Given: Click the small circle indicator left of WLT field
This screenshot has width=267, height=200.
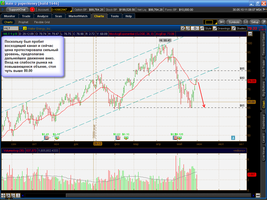Looking at the screenshot, I should point(2,28).
